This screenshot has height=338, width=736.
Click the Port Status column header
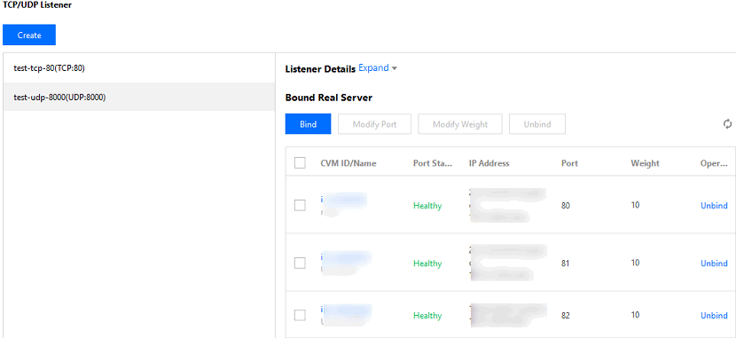[x=433, y=163]
